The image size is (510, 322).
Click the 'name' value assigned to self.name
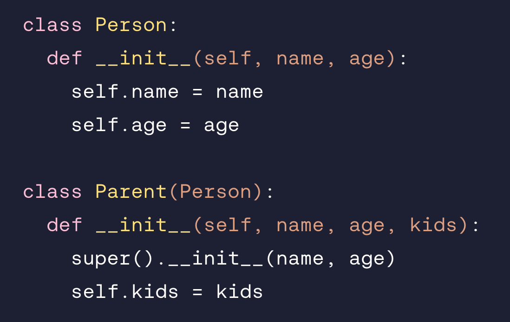[239, 92]
